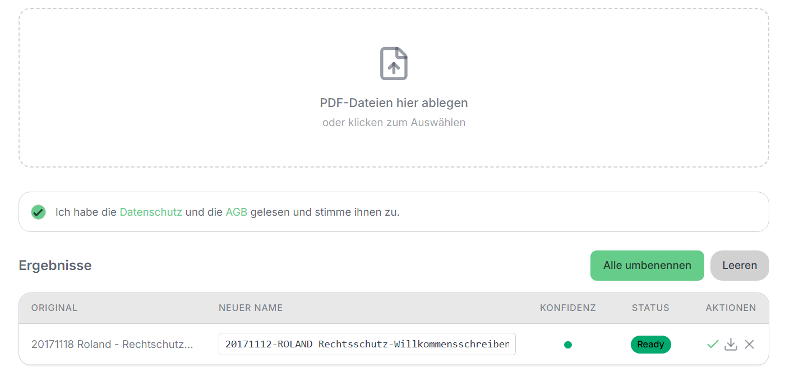
Task: Uncheck the Datenschutz and AGB agreement checkbox
Action: pyautogui.click(x=38, y=212)
